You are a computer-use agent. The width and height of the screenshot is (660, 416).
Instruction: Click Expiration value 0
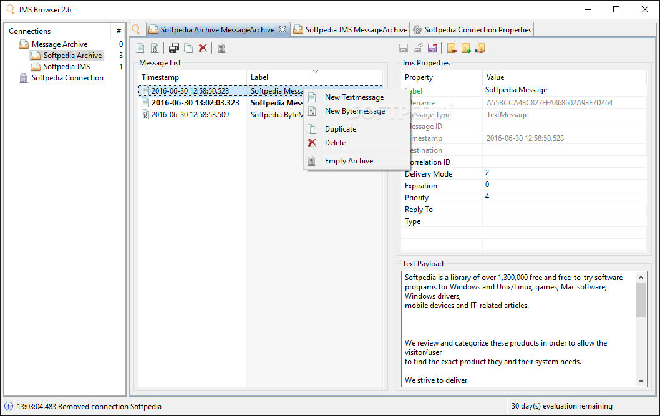[487, 185]
